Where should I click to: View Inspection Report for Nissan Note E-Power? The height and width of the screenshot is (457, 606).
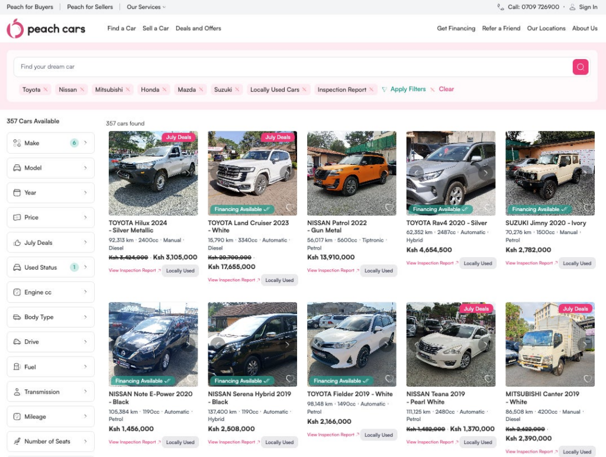coord(134,442)
